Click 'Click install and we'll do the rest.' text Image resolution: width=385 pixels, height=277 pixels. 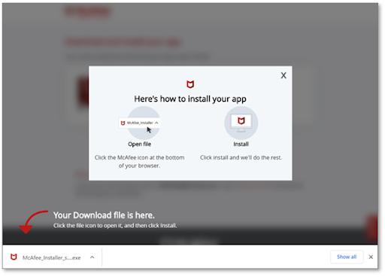pyautogui.click(x=241, y=157)
